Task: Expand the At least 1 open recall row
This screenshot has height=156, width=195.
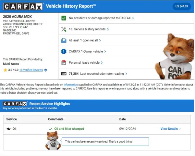Action: pos(85,40)
